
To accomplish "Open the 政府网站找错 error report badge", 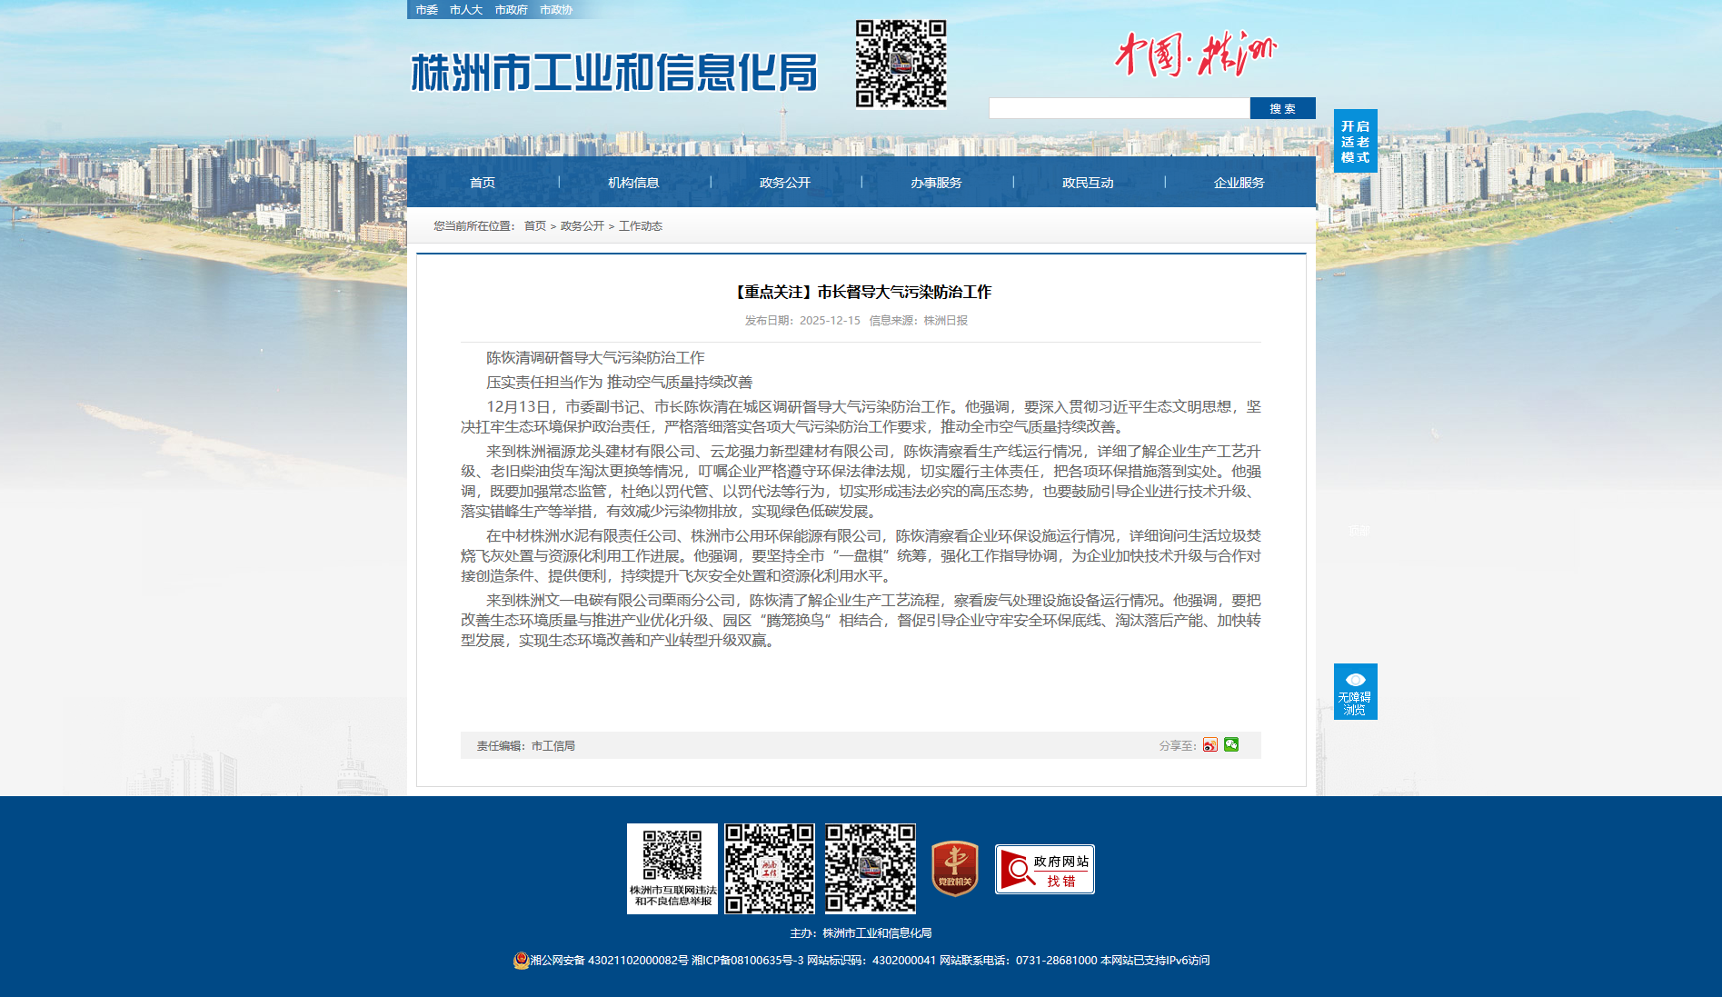I will pyautogui.click(x=1044, y=869).
